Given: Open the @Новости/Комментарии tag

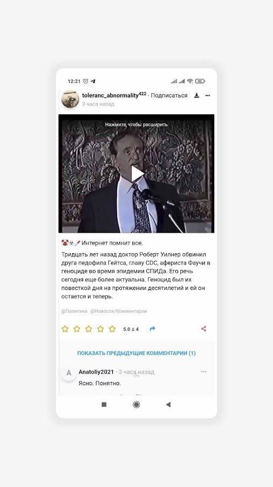Looking at the screenshot, I should 119,311.
